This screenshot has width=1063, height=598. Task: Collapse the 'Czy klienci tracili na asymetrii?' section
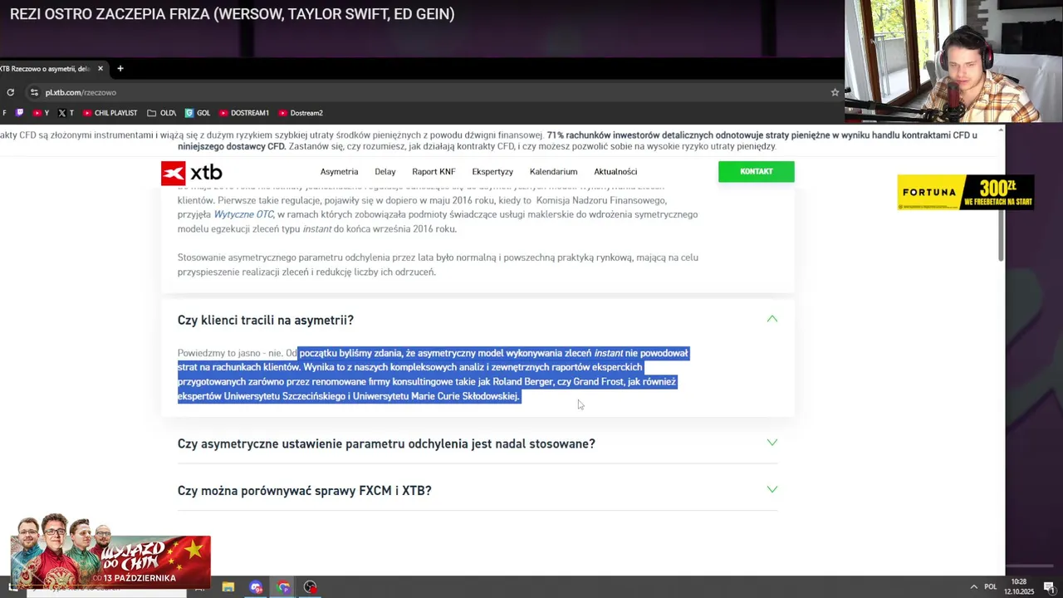[x=772, y=319]
